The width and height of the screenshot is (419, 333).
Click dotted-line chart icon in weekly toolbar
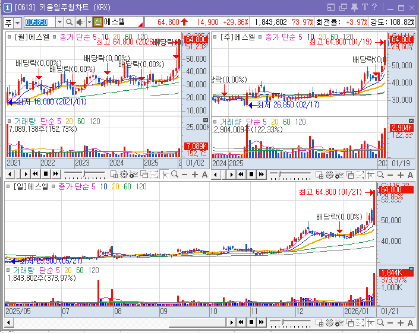click(360, 175)
